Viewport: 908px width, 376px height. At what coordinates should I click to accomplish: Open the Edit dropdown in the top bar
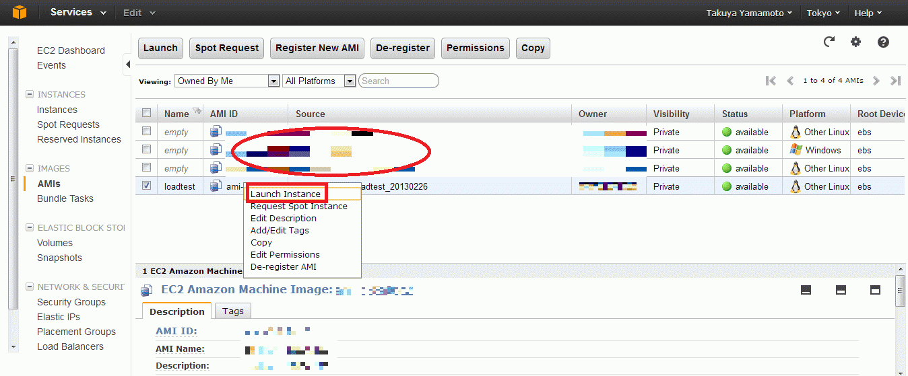click(x=139, y=13)
